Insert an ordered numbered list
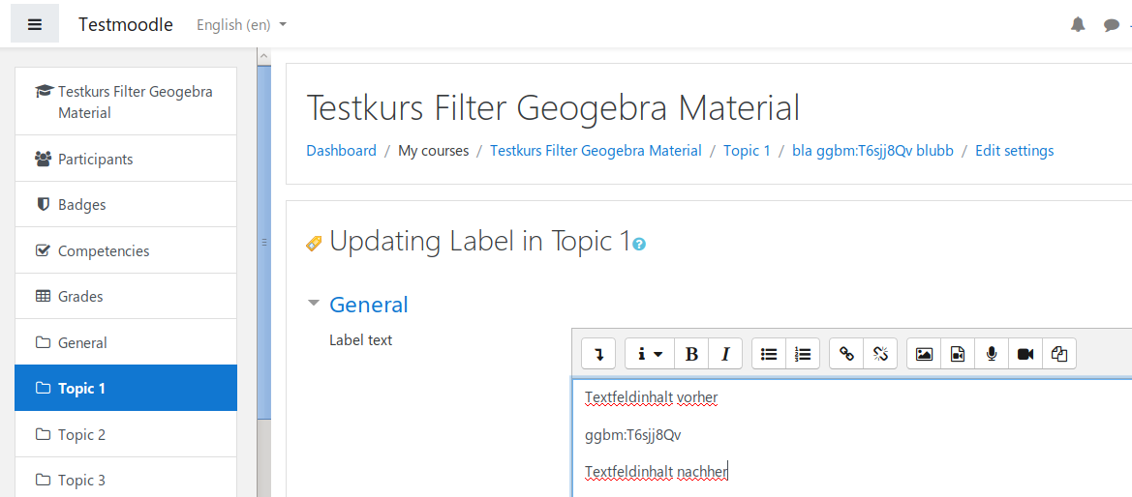This screenshot has width=1132, height=497. click(x=803, y=354)
